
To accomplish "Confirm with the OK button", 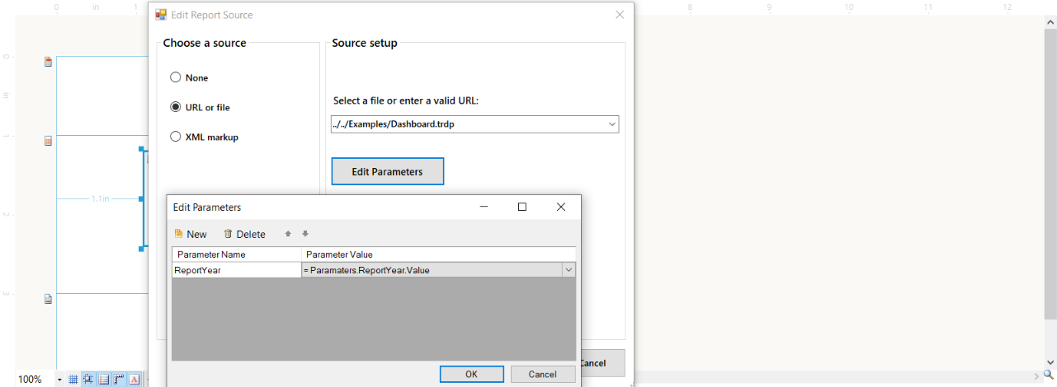I will [471, 374].
